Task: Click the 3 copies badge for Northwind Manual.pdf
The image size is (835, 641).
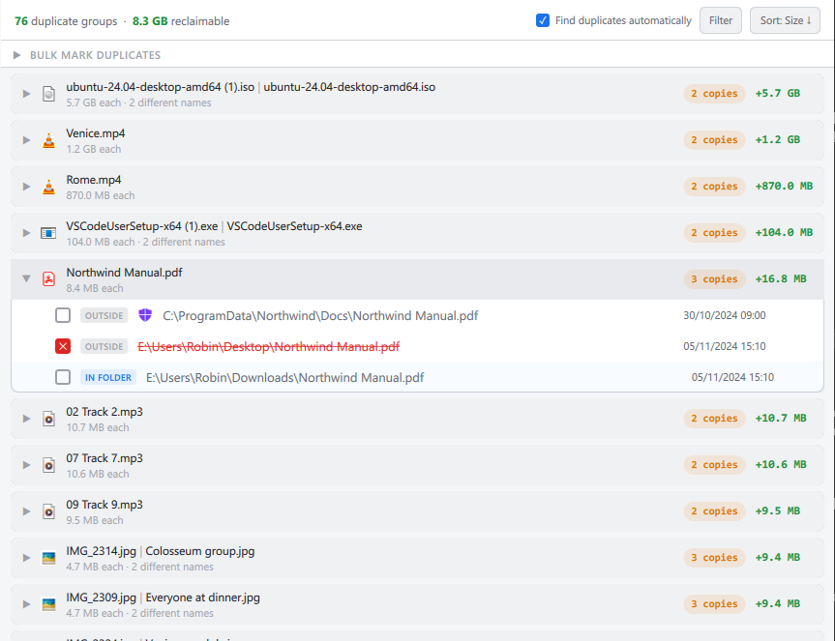Action: pos(714,279)
